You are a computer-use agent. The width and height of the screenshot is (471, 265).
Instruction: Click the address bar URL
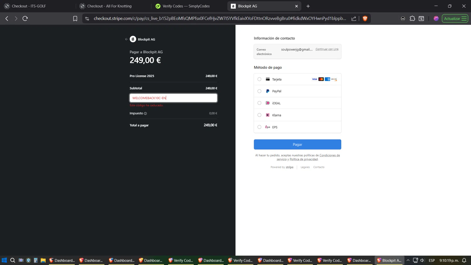(x=220, y=19)
